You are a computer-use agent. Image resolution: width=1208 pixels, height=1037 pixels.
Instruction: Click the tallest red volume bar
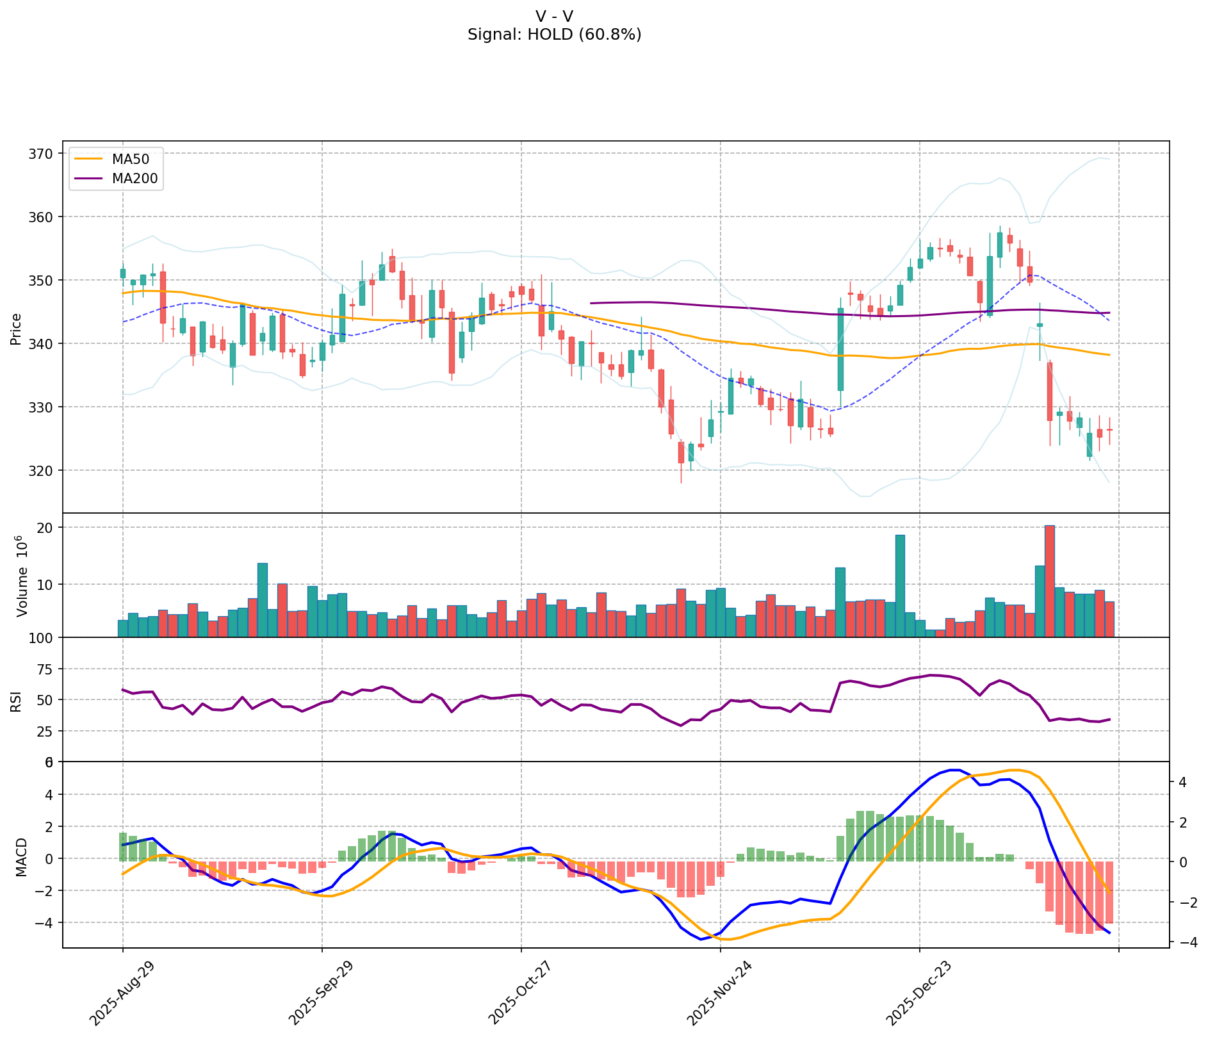pyautogui.click(x=1049, y=580)
